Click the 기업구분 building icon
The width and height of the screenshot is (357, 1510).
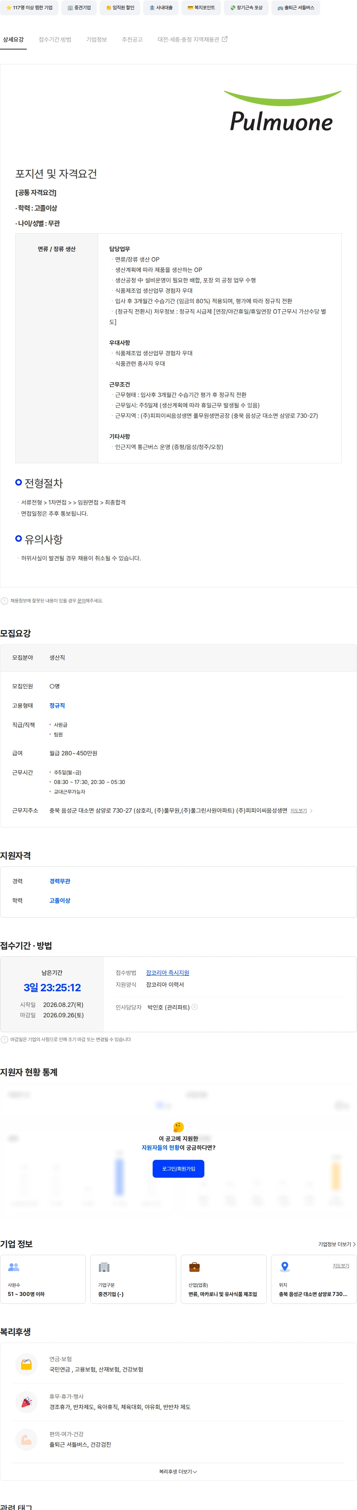pyautogui.click(x=104, y=1267)
